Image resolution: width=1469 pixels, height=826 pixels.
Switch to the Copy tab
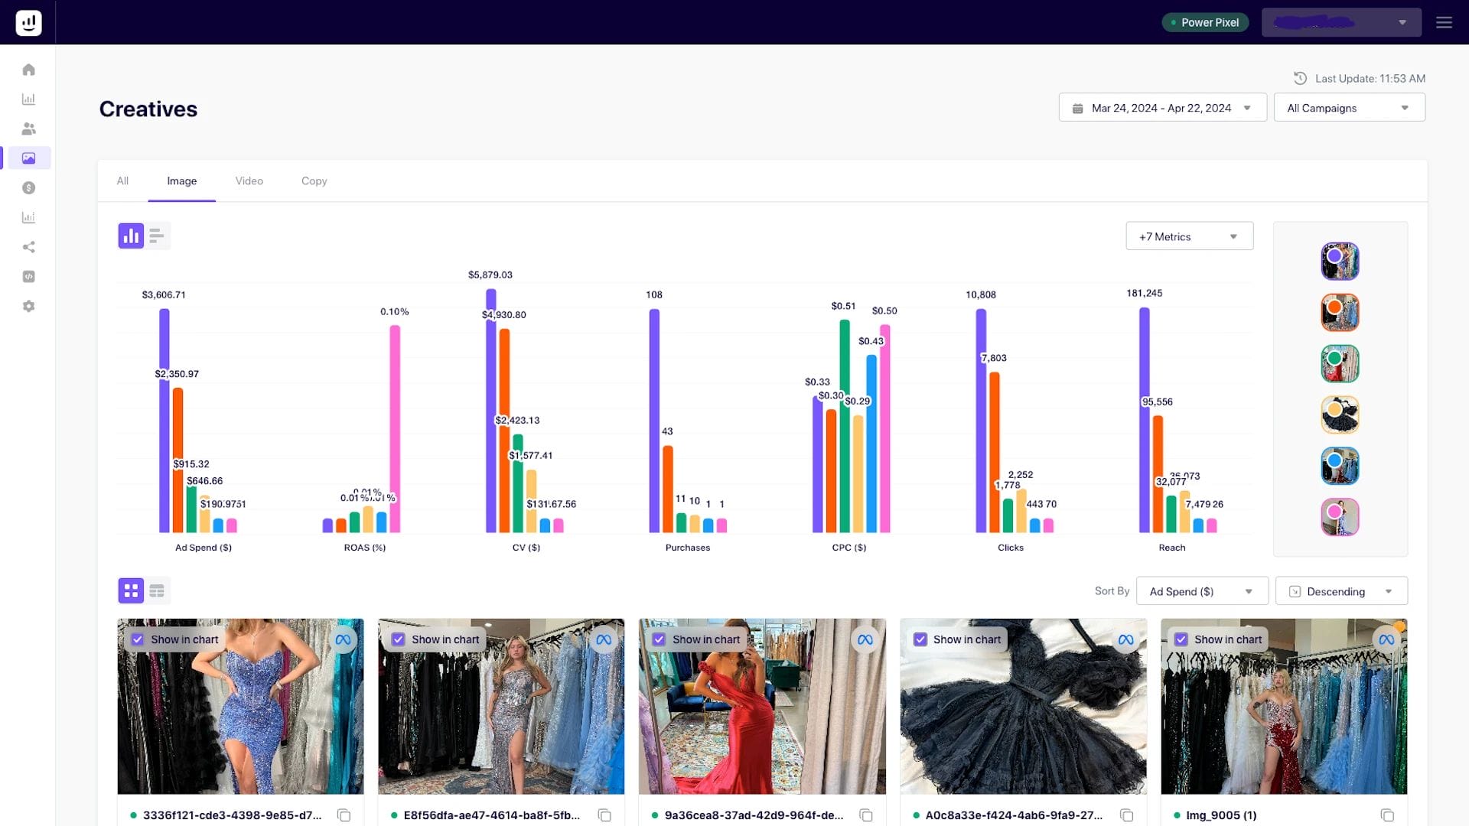pos(314,180)
